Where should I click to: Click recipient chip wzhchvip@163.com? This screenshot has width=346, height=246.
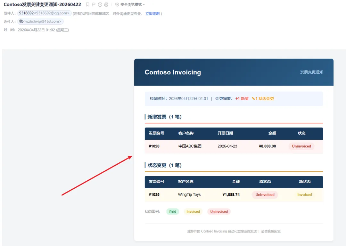[x=40, y=21]
